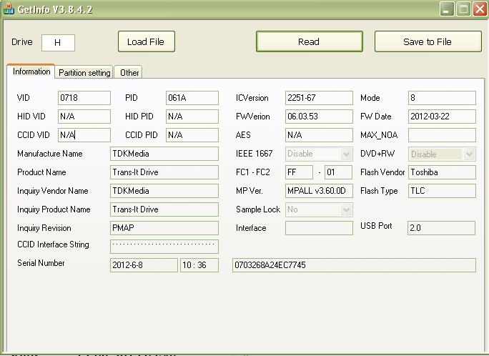Click the Drive label text

22,41
